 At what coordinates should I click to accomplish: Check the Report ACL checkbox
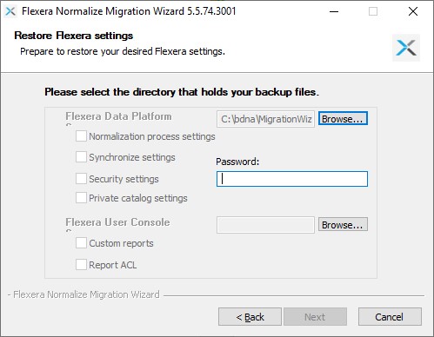pyautogui.click(x=81, y=265)
